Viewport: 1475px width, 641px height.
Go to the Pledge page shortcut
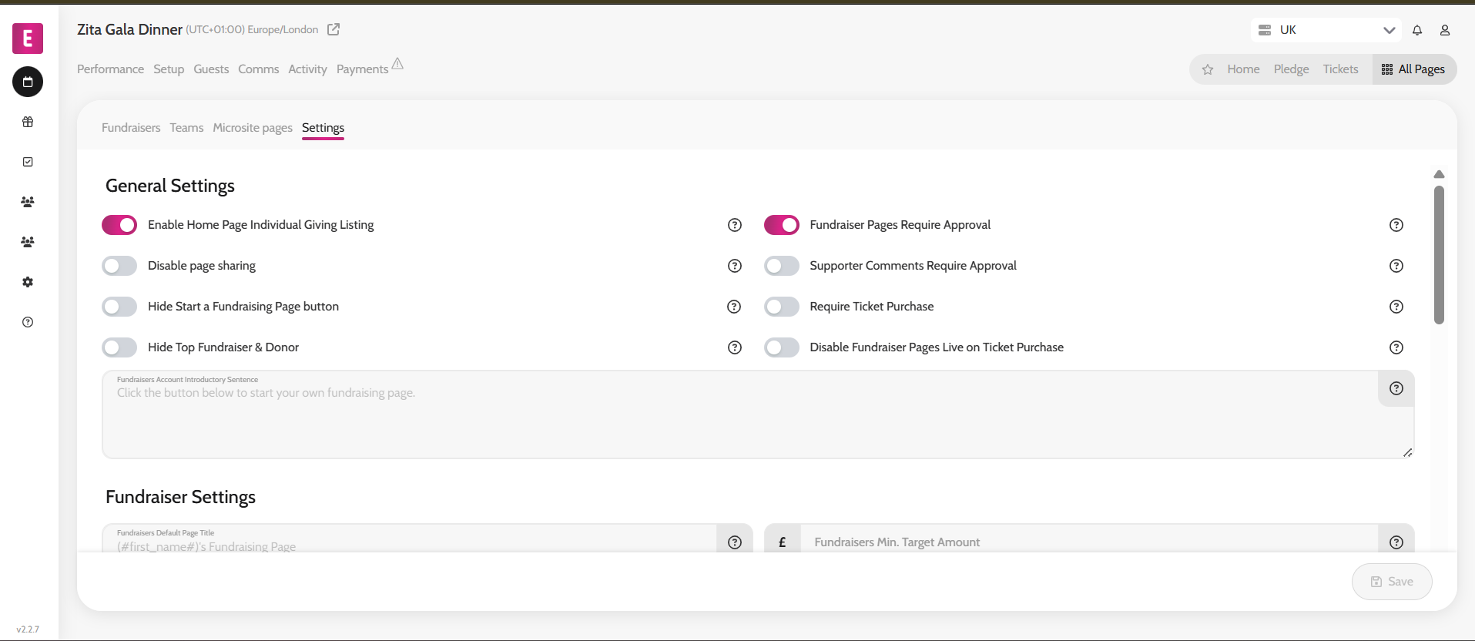point(1291,69)
